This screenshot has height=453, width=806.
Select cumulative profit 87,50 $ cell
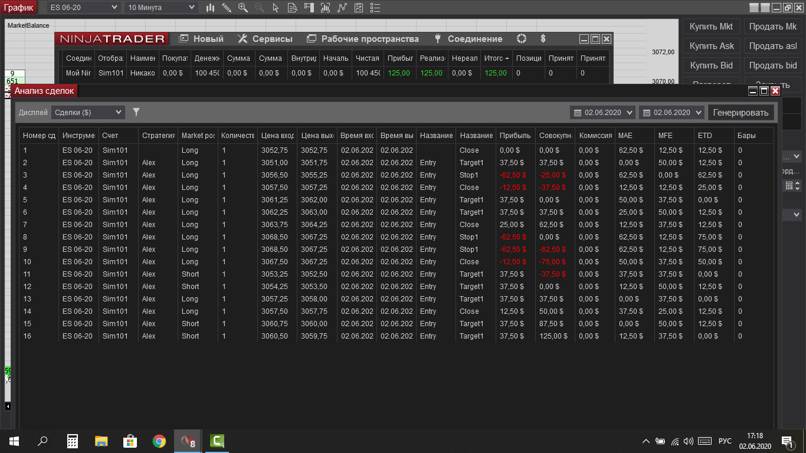(x=555, y=324)
